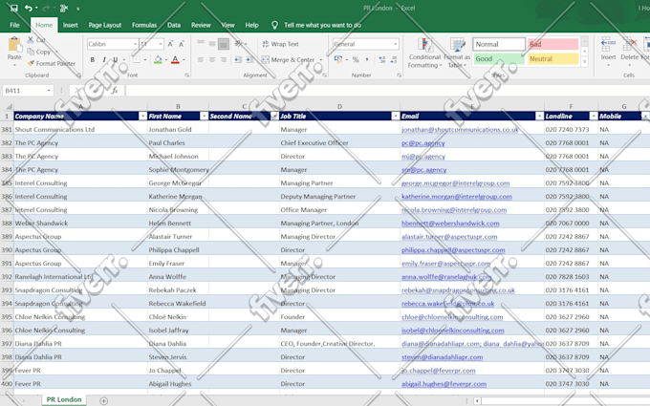Click the Clipboard group dialog launcher
This screenshot has width=650, height=406.
78,75
